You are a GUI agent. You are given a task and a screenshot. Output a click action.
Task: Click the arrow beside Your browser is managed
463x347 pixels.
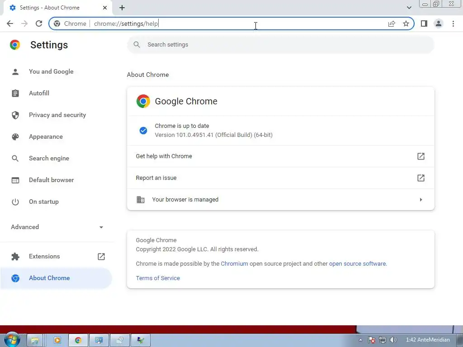click(x=421, y=200)
